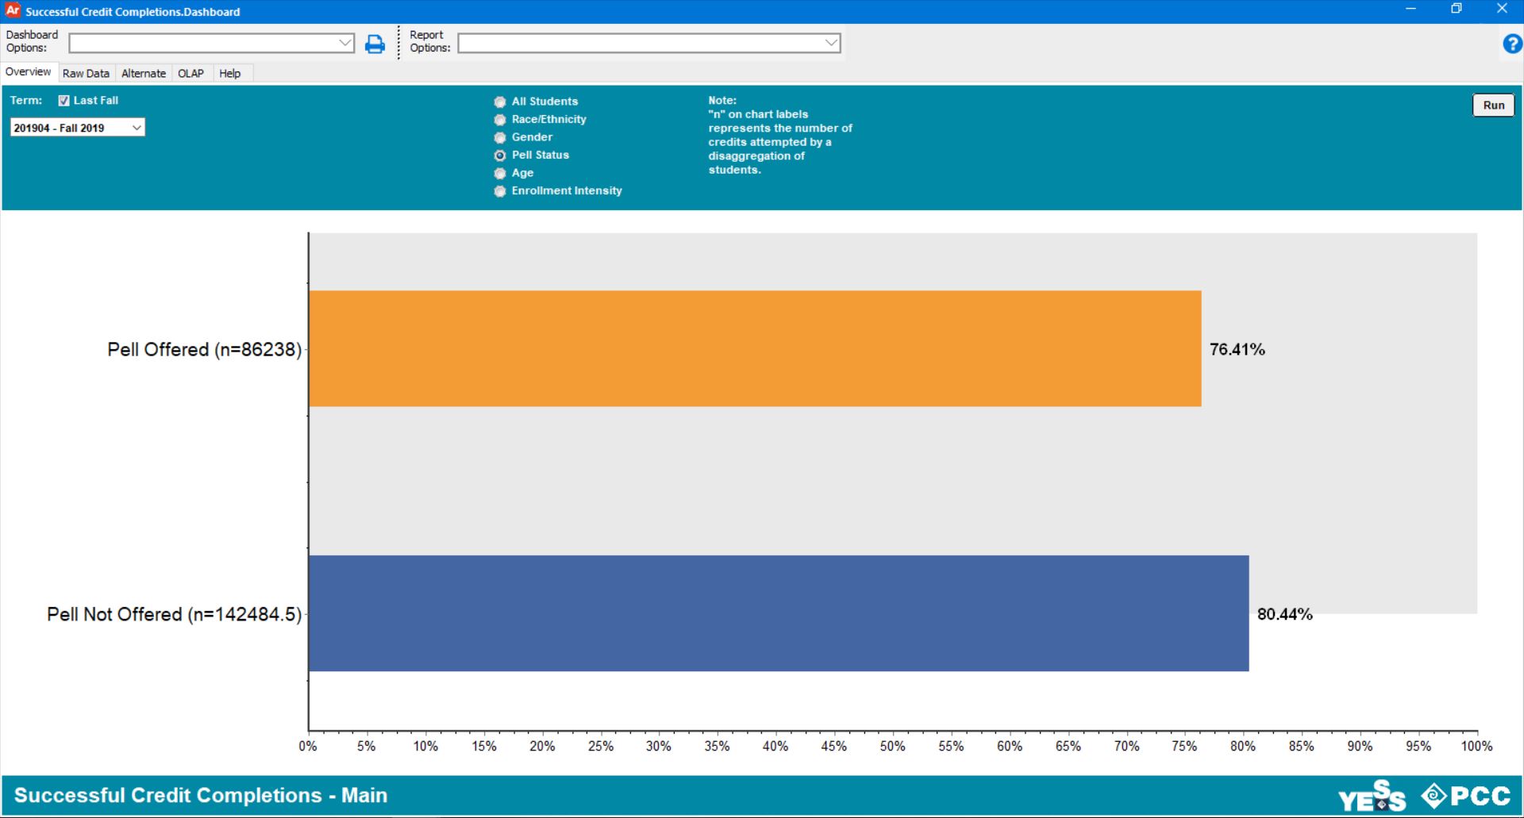Select the All Students radio option
This screenshot has height=818, width=1524.
coord(500,102)
